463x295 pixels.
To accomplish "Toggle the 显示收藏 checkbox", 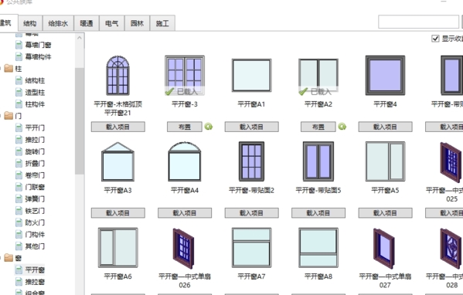I will [435, 39].
